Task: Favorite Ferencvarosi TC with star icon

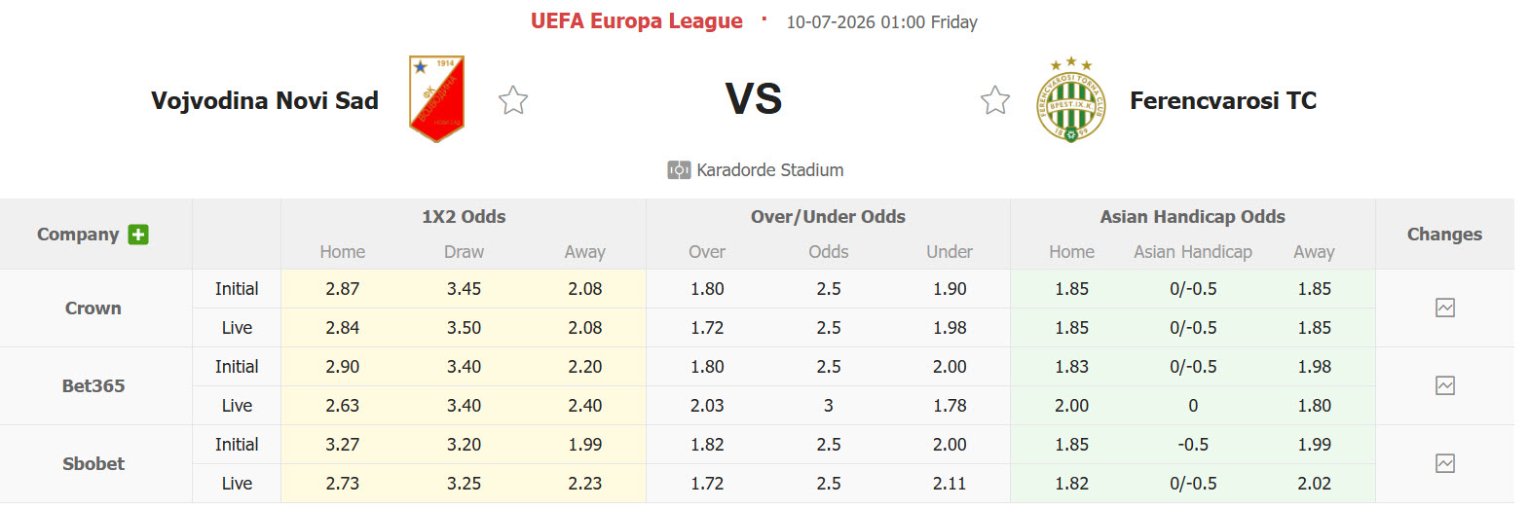Action: pyautogui.click(x=995, y=100)
